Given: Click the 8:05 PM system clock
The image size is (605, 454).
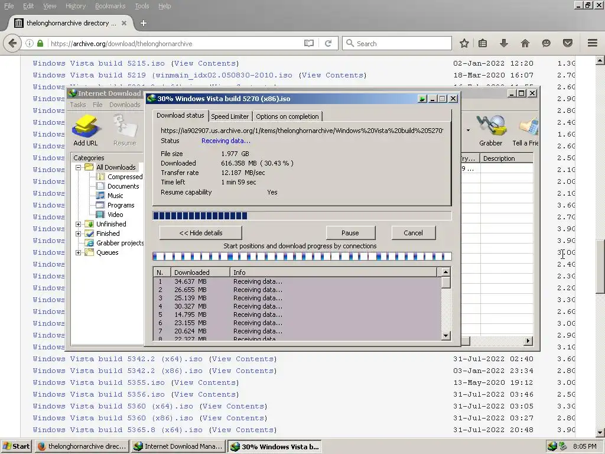Looking at the screenshot, I should 584,446.
